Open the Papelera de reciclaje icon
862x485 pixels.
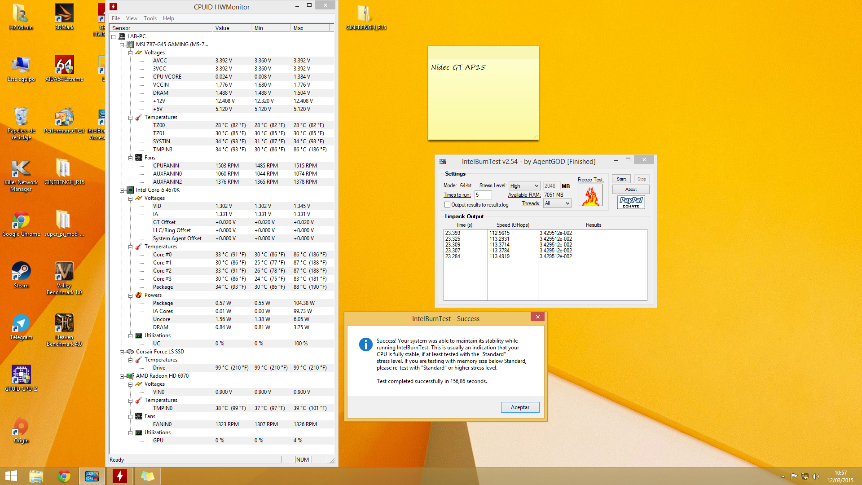click(x=21, y=123)
